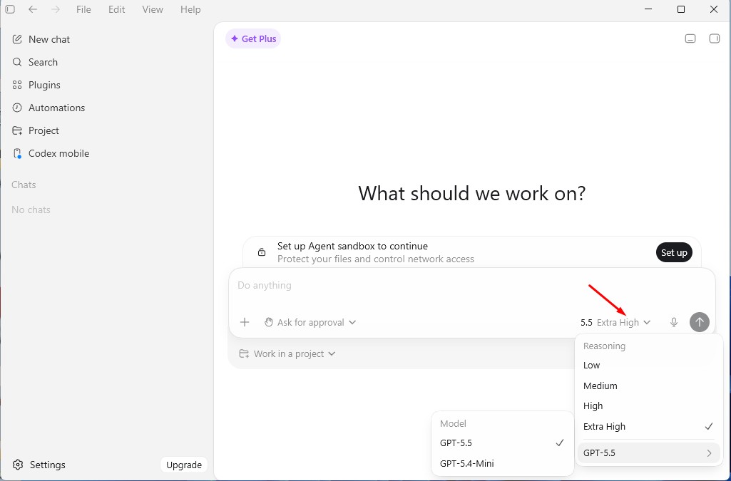
Task: Expand the GPT-5.5 model submenu row
Action: 648,453
